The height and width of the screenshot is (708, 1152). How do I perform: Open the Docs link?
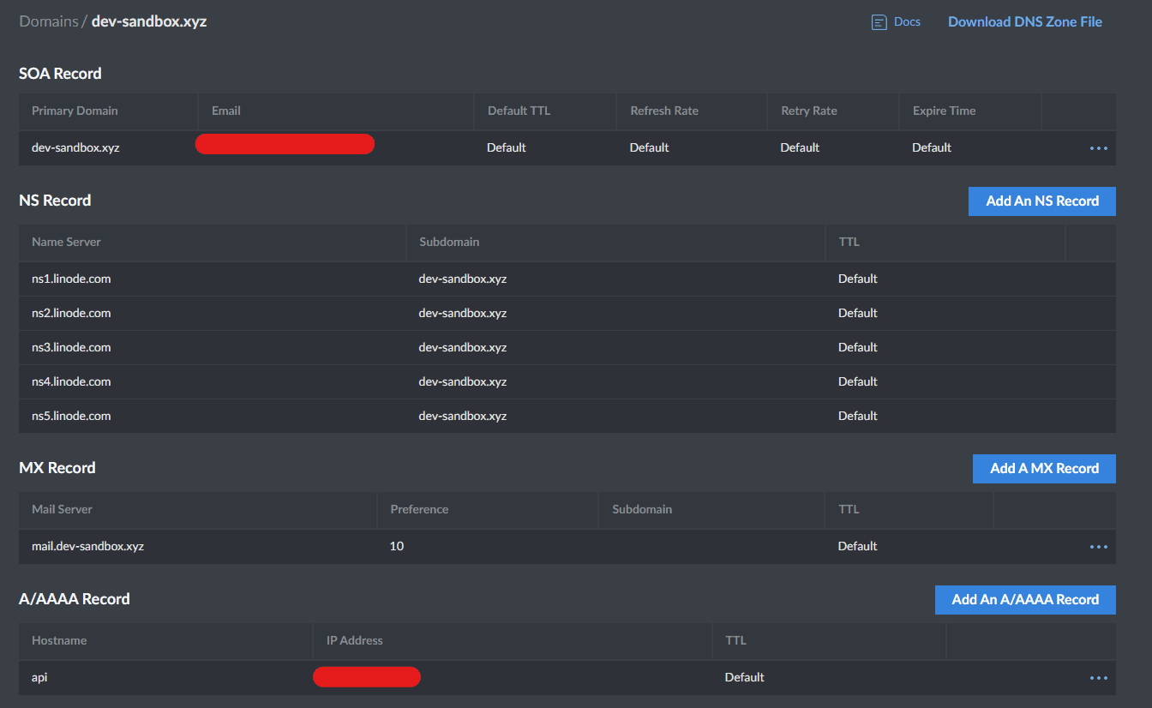pyautogui.click(x=907, y=22)
